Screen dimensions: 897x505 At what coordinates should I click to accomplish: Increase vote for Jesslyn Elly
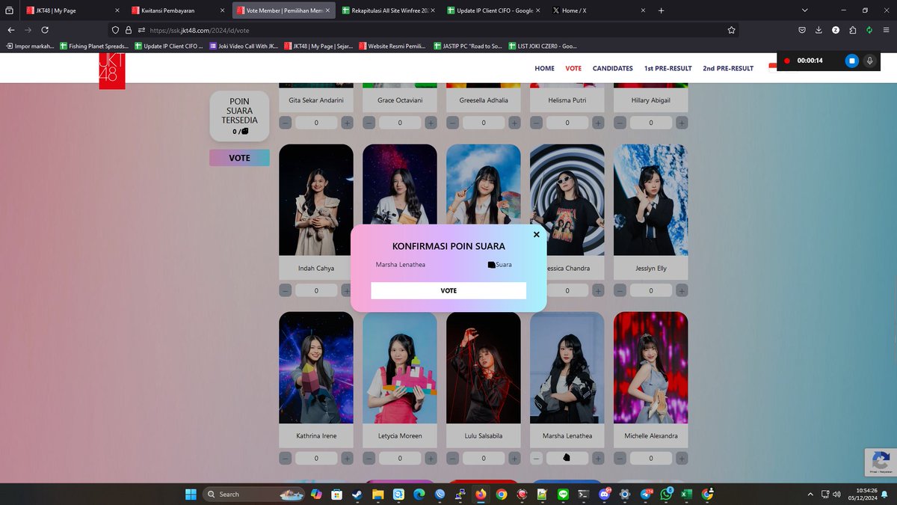click(682, 290)
